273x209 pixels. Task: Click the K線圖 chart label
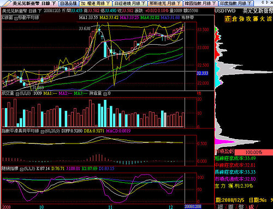pyautogui.click(x=7, y=18)
